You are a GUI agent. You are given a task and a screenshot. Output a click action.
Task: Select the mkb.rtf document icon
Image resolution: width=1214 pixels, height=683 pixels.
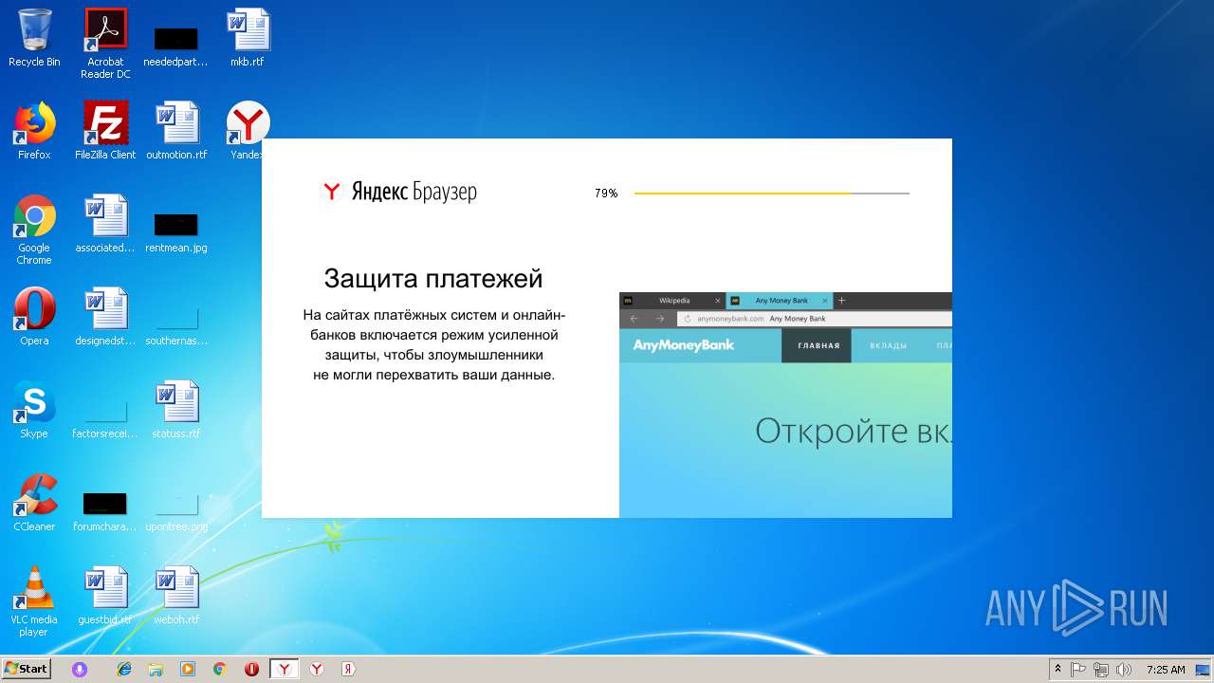(x=248, y=38)
